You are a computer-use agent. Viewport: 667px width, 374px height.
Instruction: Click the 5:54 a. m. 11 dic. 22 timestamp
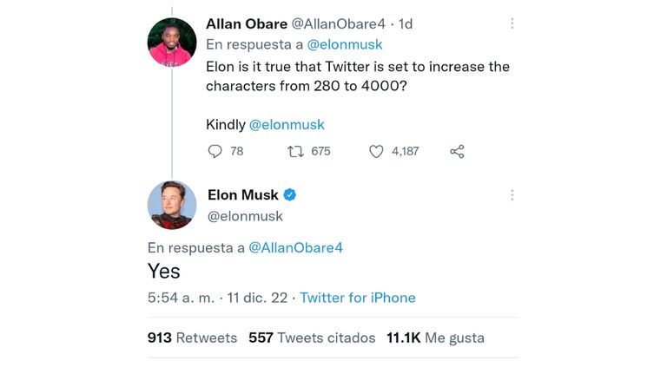pyautogui.click(x=217, y=298)
